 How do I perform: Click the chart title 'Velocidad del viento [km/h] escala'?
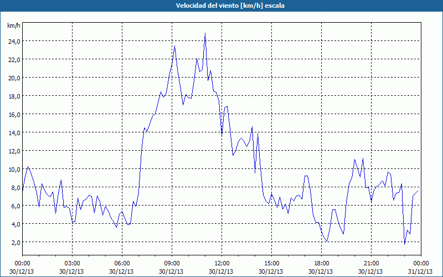pos(230,6)
